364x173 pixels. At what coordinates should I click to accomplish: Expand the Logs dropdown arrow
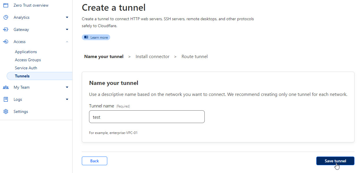tap(67, 99)
